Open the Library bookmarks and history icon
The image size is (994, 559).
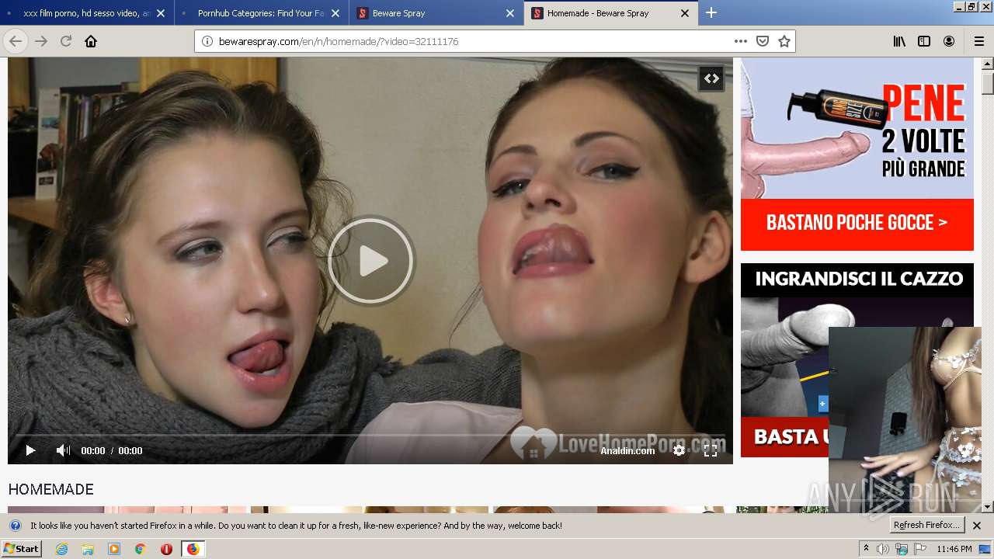click(x=899, y=41)
